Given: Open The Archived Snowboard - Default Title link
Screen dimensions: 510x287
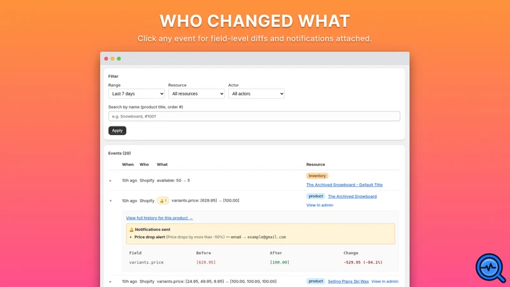Looking at the screenshot, I should coord(344,185).
